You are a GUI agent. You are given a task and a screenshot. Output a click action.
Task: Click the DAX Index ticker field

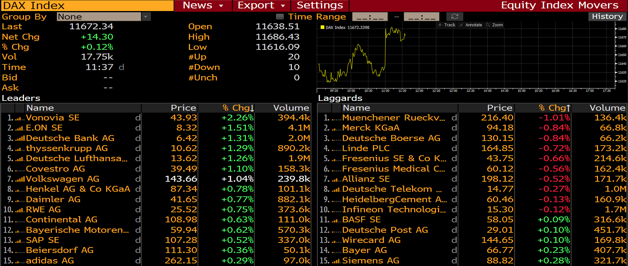click(87, 6)
